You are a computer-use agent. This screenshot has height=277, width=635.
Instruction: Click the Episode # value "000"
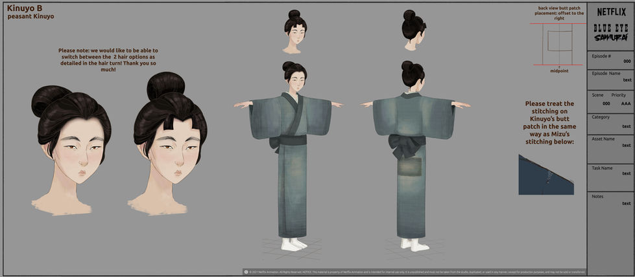tap(627, 61)
